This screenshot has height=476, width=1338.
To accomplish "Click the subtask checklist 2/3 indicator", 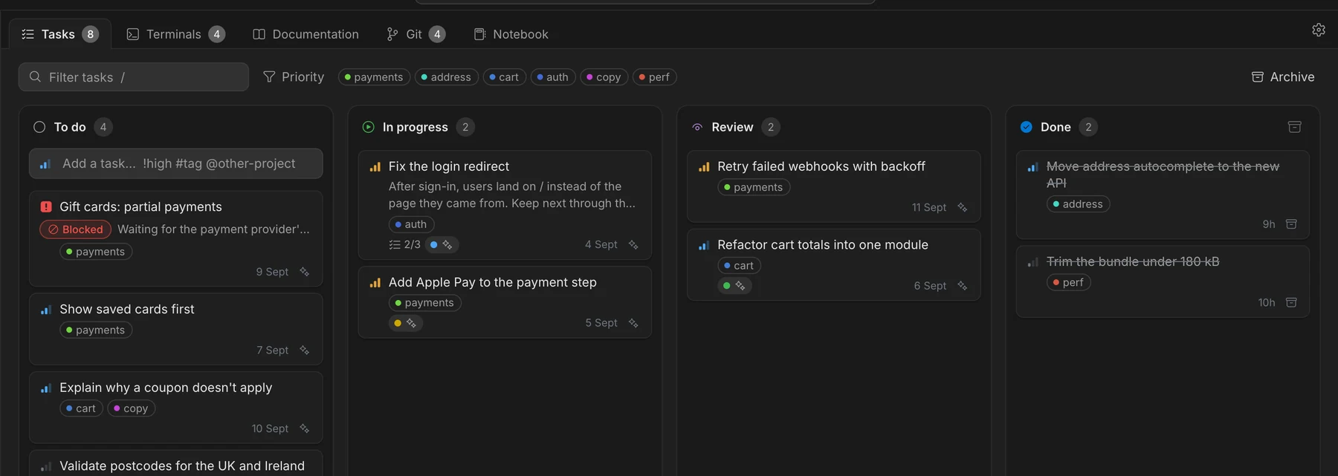I will click(404, 244).
